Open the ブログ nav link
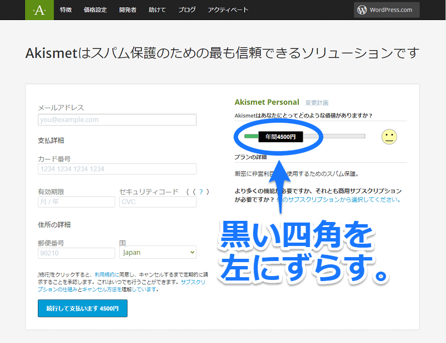The height and width of the screenshot is (343, 446). [187, 10]
